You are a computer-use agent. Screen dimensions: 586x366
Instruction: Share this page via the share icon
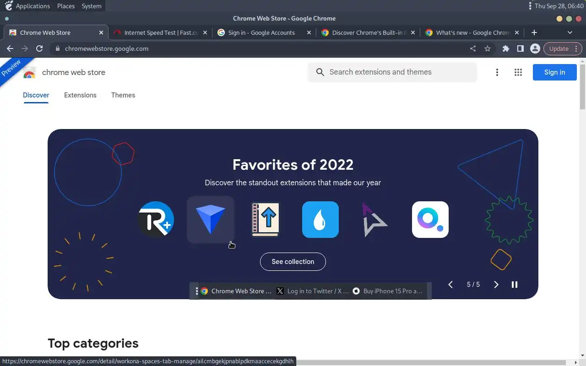(x=473, y=48)
